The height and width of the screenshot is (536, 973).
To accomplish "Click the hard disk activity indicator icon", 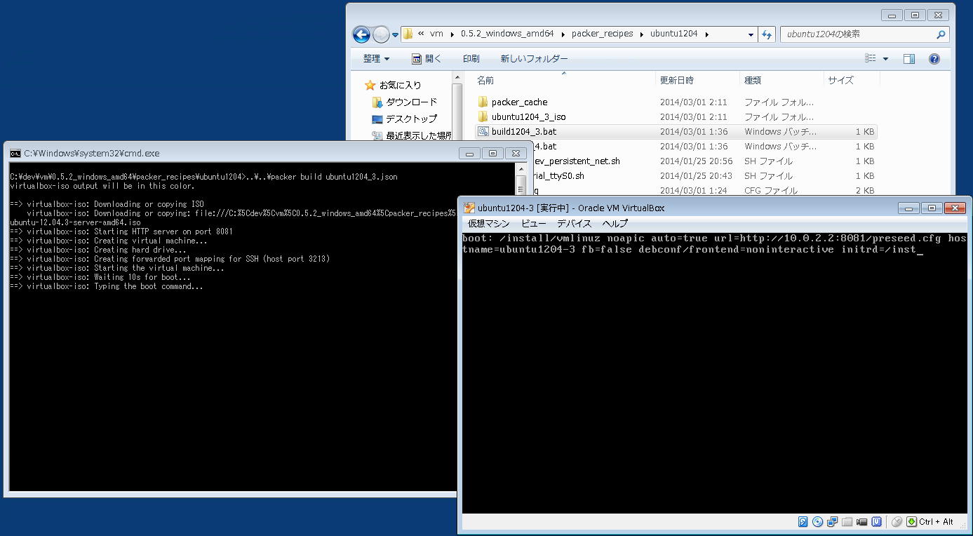I will point(803,522).
